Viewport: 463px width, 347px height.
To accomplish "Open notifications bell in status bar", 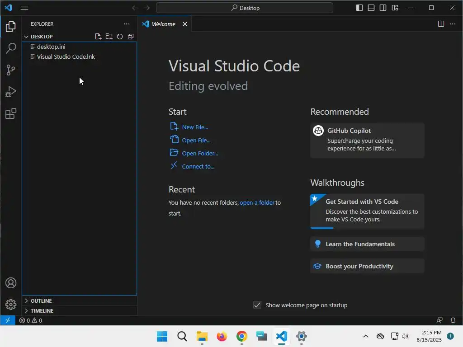I will 453,320.
